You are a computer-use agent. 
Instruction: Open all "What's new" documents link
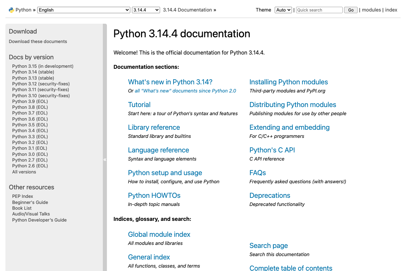(x=185, y=91)
